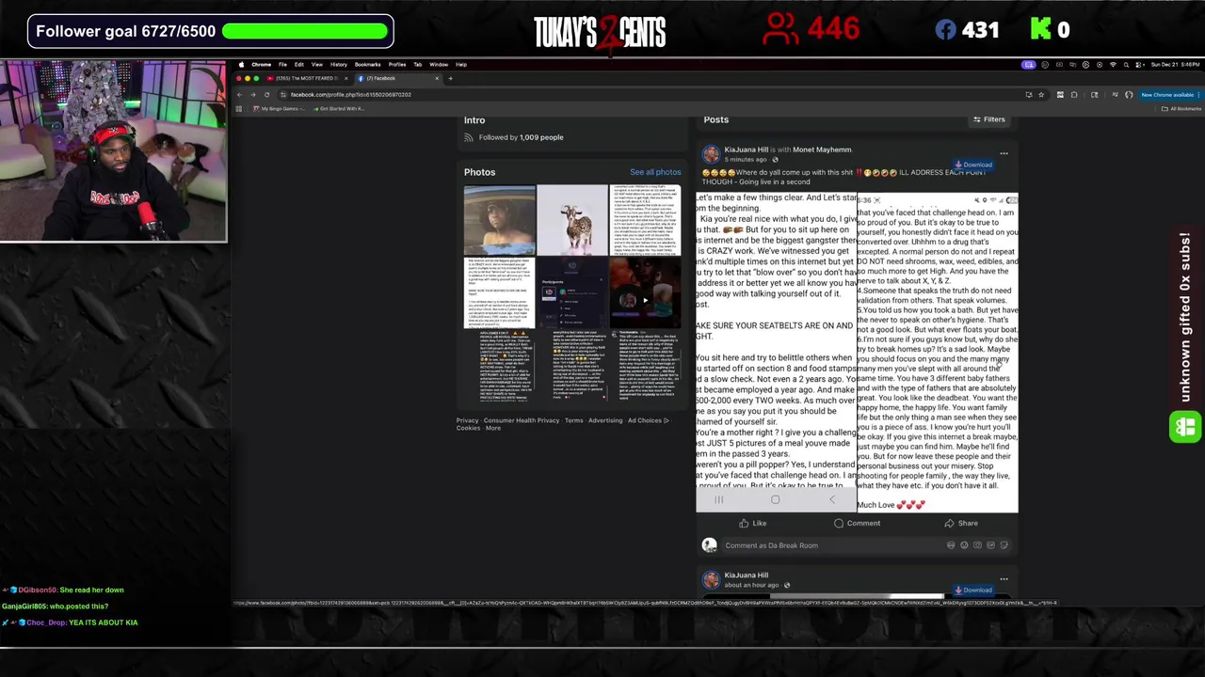Open a new Chrome tab with plus
The height and width of the screenshot is (677, 1205).
450,78
